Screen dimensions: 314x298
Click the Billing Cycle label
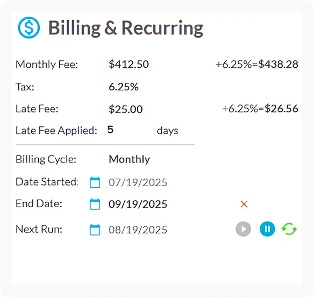coord(46,160)
